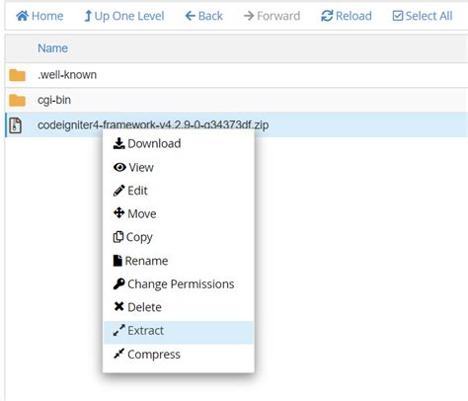The height and width of the screenshot is (401, 468).
Task: Choose Move from the context menu
Action: pyautogui.click(x=134, y=213)
